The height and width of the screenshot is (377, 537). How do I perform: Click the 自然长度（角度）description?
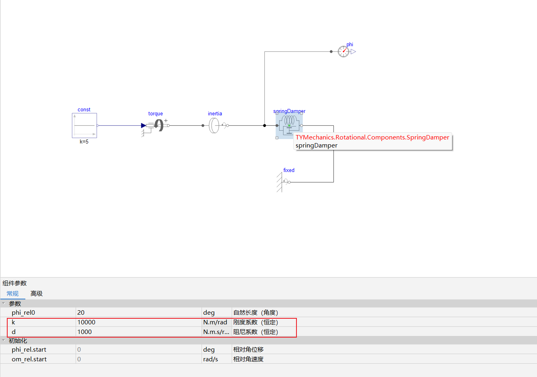tap(255, 312)
